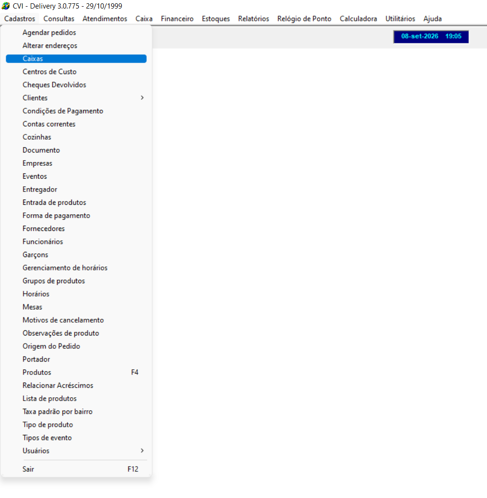Open the Calculadora menu item
The image size is (487, 498).
click(x=358, y=19)
